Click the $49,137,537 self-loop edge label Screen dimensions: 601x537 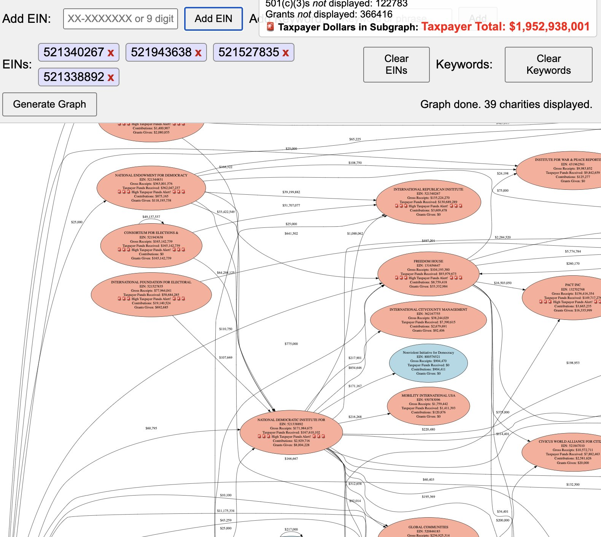coord(151,217)
